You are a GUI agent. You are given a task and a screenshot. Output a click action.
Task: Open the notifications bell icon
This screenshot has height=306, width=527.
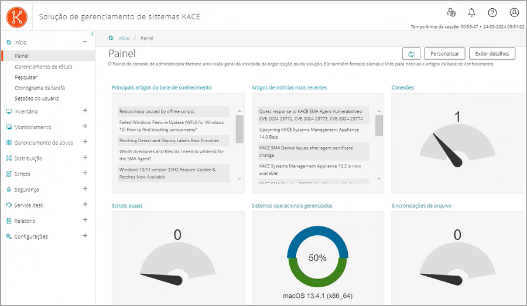(x=471, y=12)
